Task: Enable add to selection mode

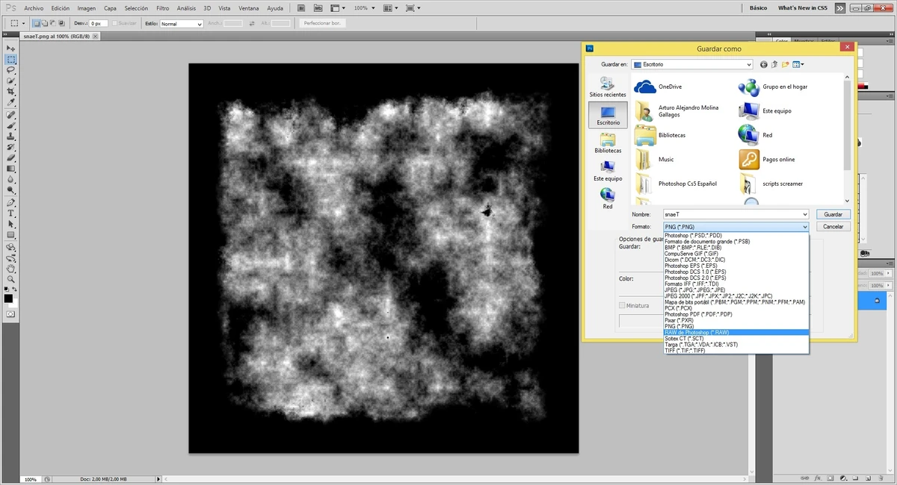Action: 45,24
